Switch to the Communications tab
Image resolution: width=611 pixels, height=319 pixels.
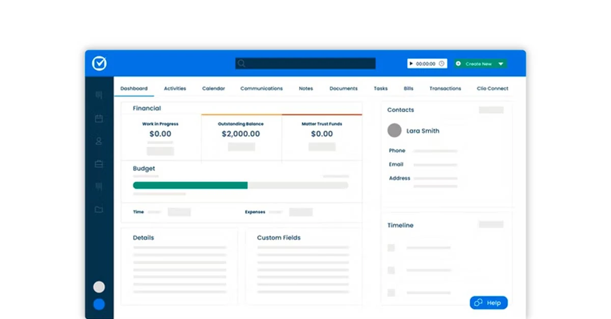pos(261,88)
